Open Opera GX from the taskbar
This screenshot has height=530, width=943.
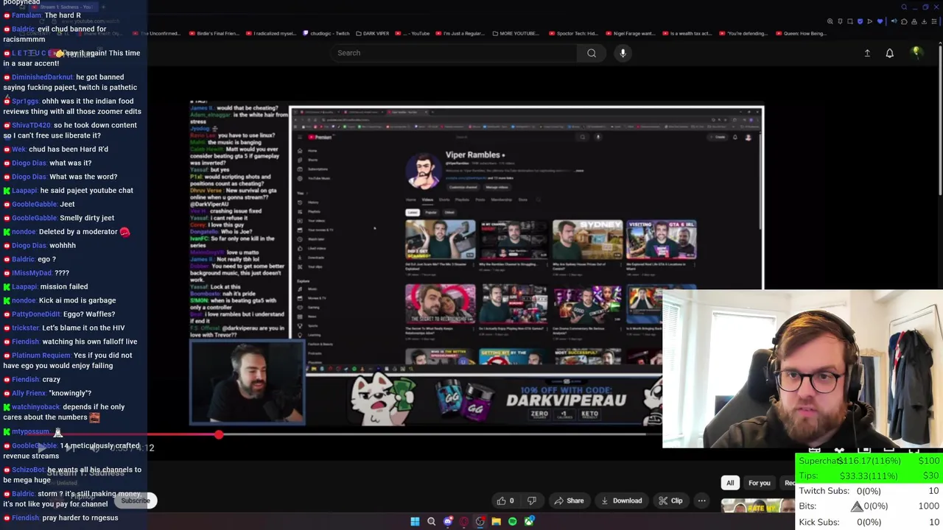tap(464, 521)
